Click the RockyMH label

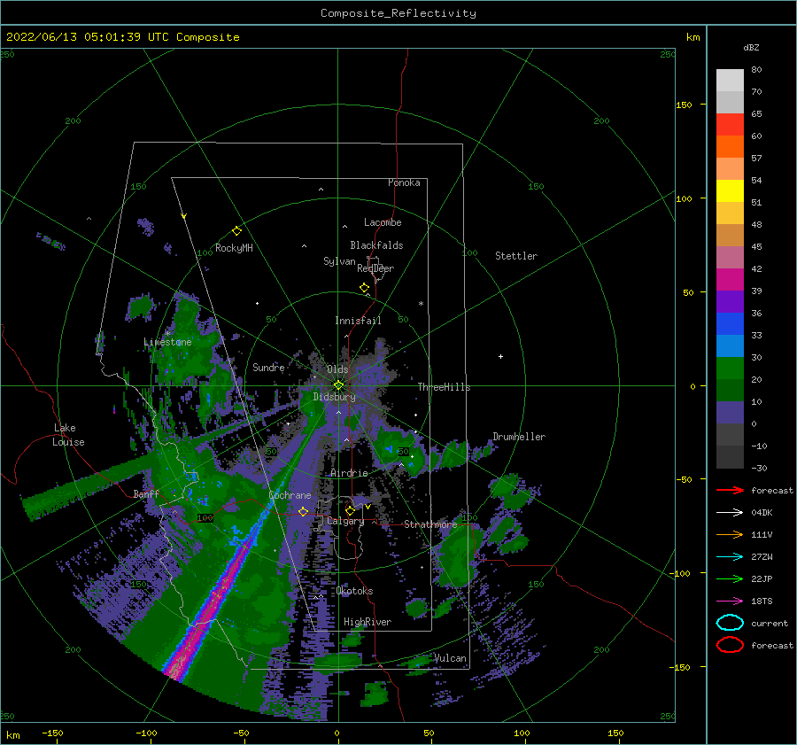(234, 248)
